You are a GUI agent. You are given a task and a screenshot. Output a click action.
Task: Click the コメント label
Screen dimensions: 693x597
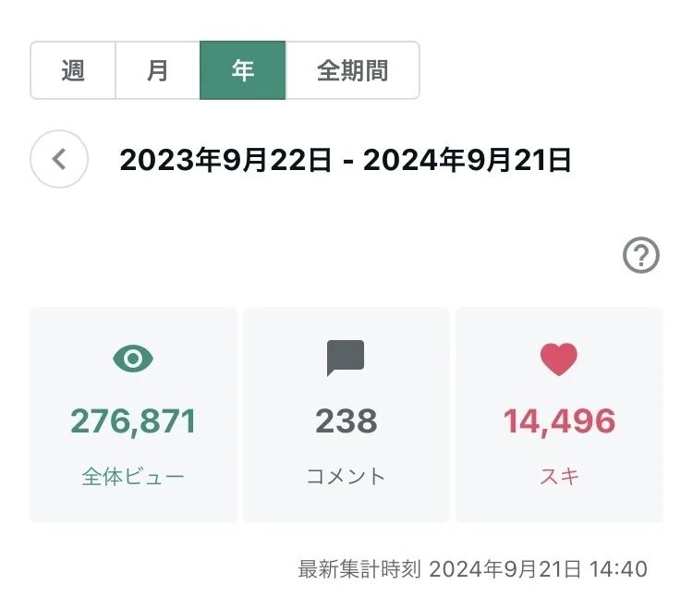pyautogui.click(x=346, y=477)
